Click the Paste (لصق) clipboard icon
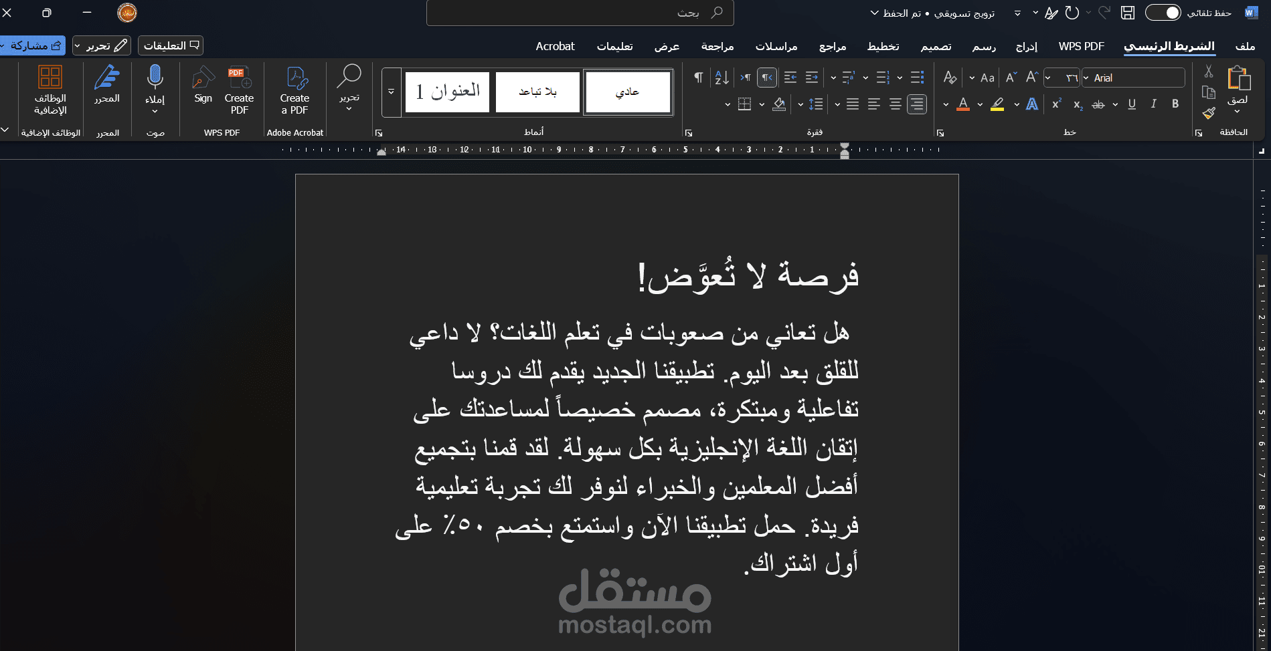This screenshot has height=651, width=1271. (1239, 78)
